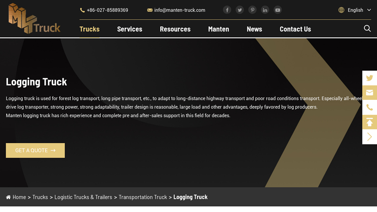Viewport: 377px width, 212px height.
Task: Open the search magnifier icon
Action: tap(367, 29)
